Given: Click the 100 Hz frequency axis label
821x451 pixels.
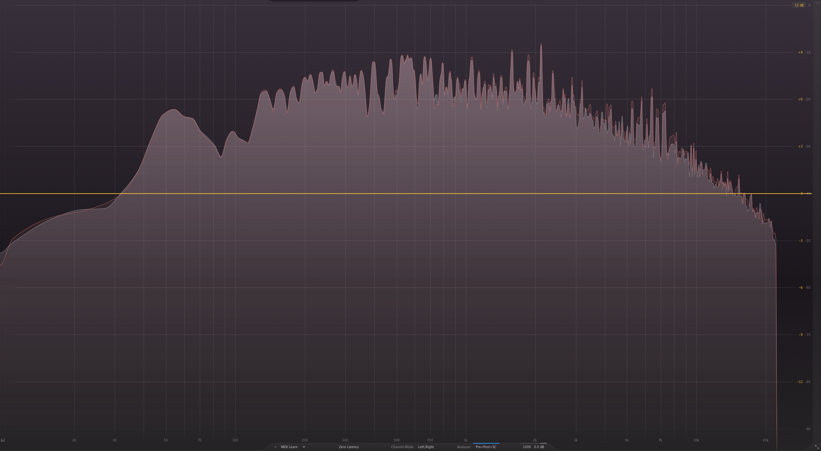Looking at the screenshot, I should click(x=235, y=440).
